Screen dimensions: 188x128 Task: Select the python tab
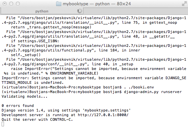coord(42,11)
